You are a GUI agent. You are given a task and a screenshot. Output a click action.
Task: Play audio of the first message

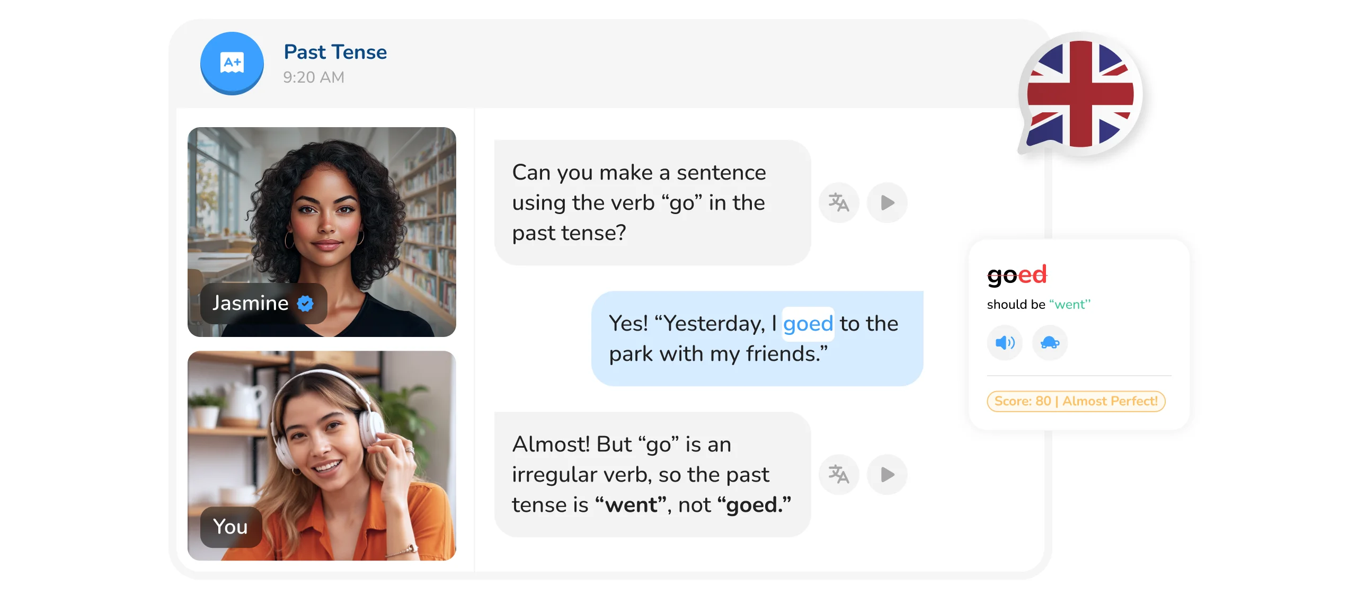coord(886,202)
